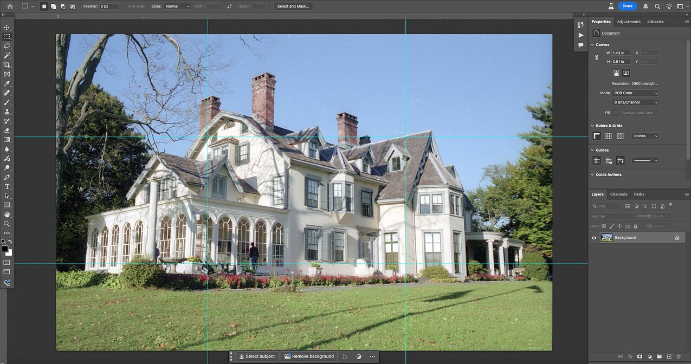691x364 pixels.
Task: Click the Remove background button
Action: coord(309,356)
